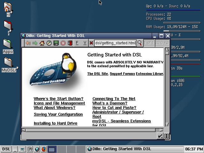Image resolution: width=204 pixels, height=153 pixels.
Task: Open the Dillo window menu globe icon
Action: [x=23, y=36]
